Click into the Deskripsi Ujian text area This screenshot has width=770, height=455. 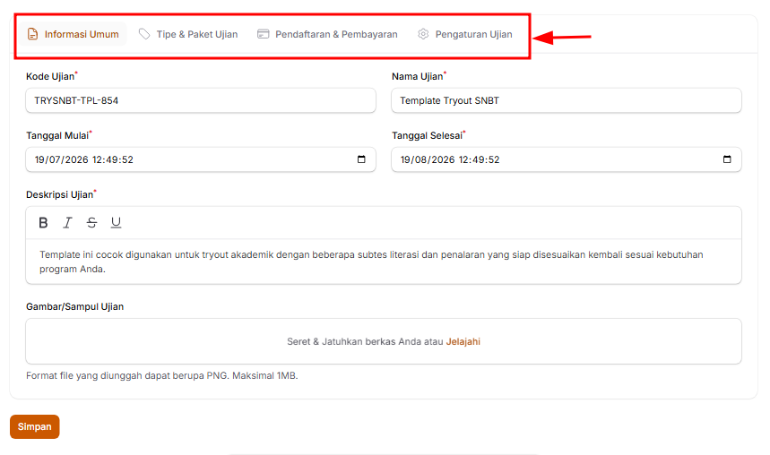click(384, 262)
